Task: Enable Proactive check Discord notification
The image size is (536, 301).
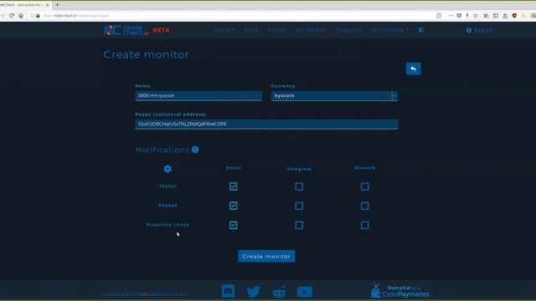Action: tap(365, 225)
